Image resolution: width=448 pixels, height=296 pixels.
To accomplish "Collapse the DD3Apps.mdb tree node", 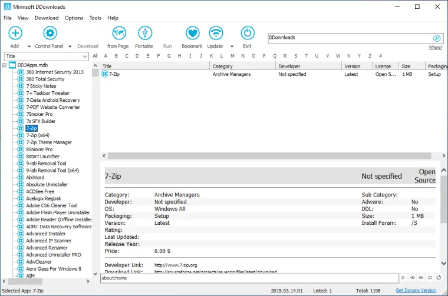I will coord(4,65).
